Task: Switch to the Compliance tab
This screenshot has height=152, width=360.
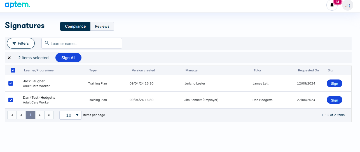Action: [x=75, y=26]
